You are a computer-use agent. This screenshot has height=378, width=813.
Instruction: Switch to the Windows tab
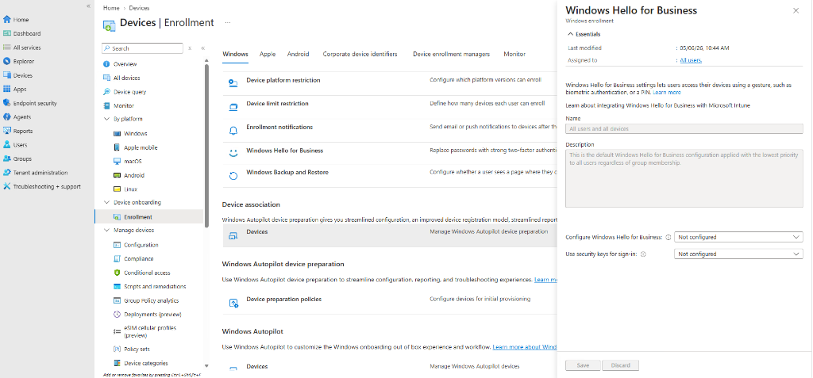pyautogui.click(x=235, y=54)
